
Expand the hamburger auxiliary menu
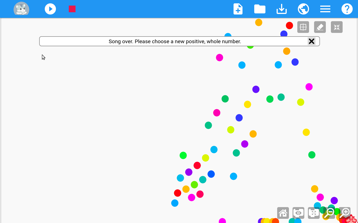(325, 9)
